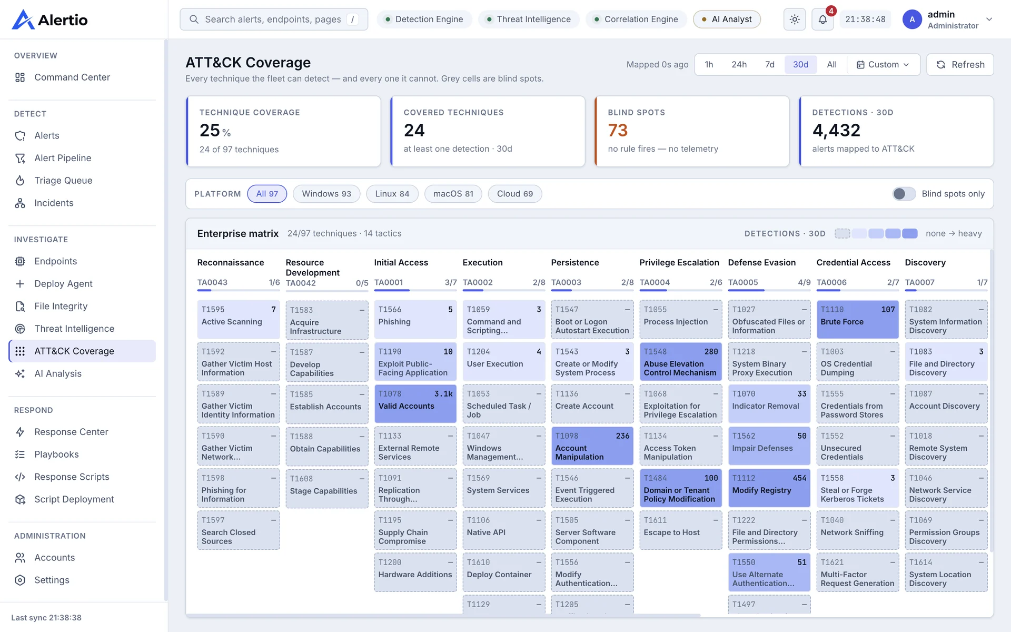Toggle the light/dark theme sun icon
The height and width of the screenshot is (632, 1011).
[795, 19]
